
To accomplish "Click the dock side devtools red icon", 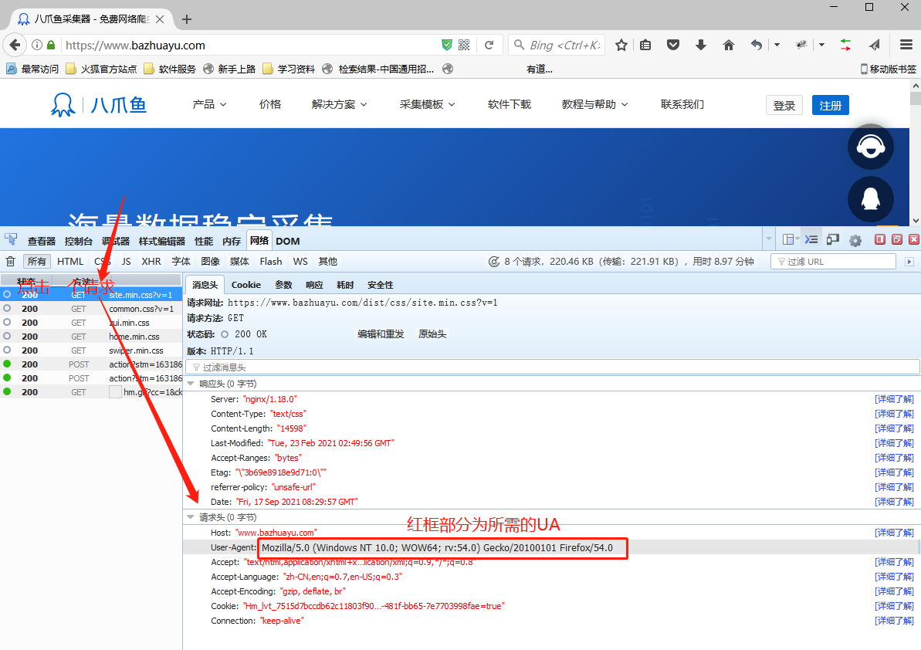I will tap(880, 239).
